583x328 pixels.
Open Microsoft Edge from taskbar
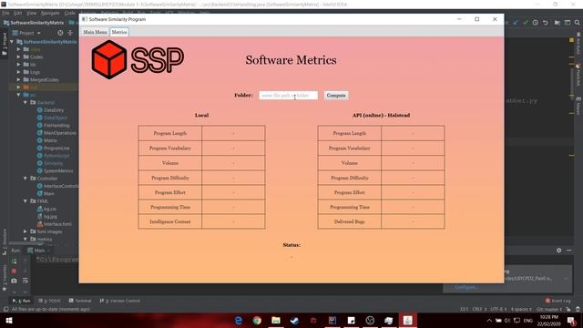[239, 320]
